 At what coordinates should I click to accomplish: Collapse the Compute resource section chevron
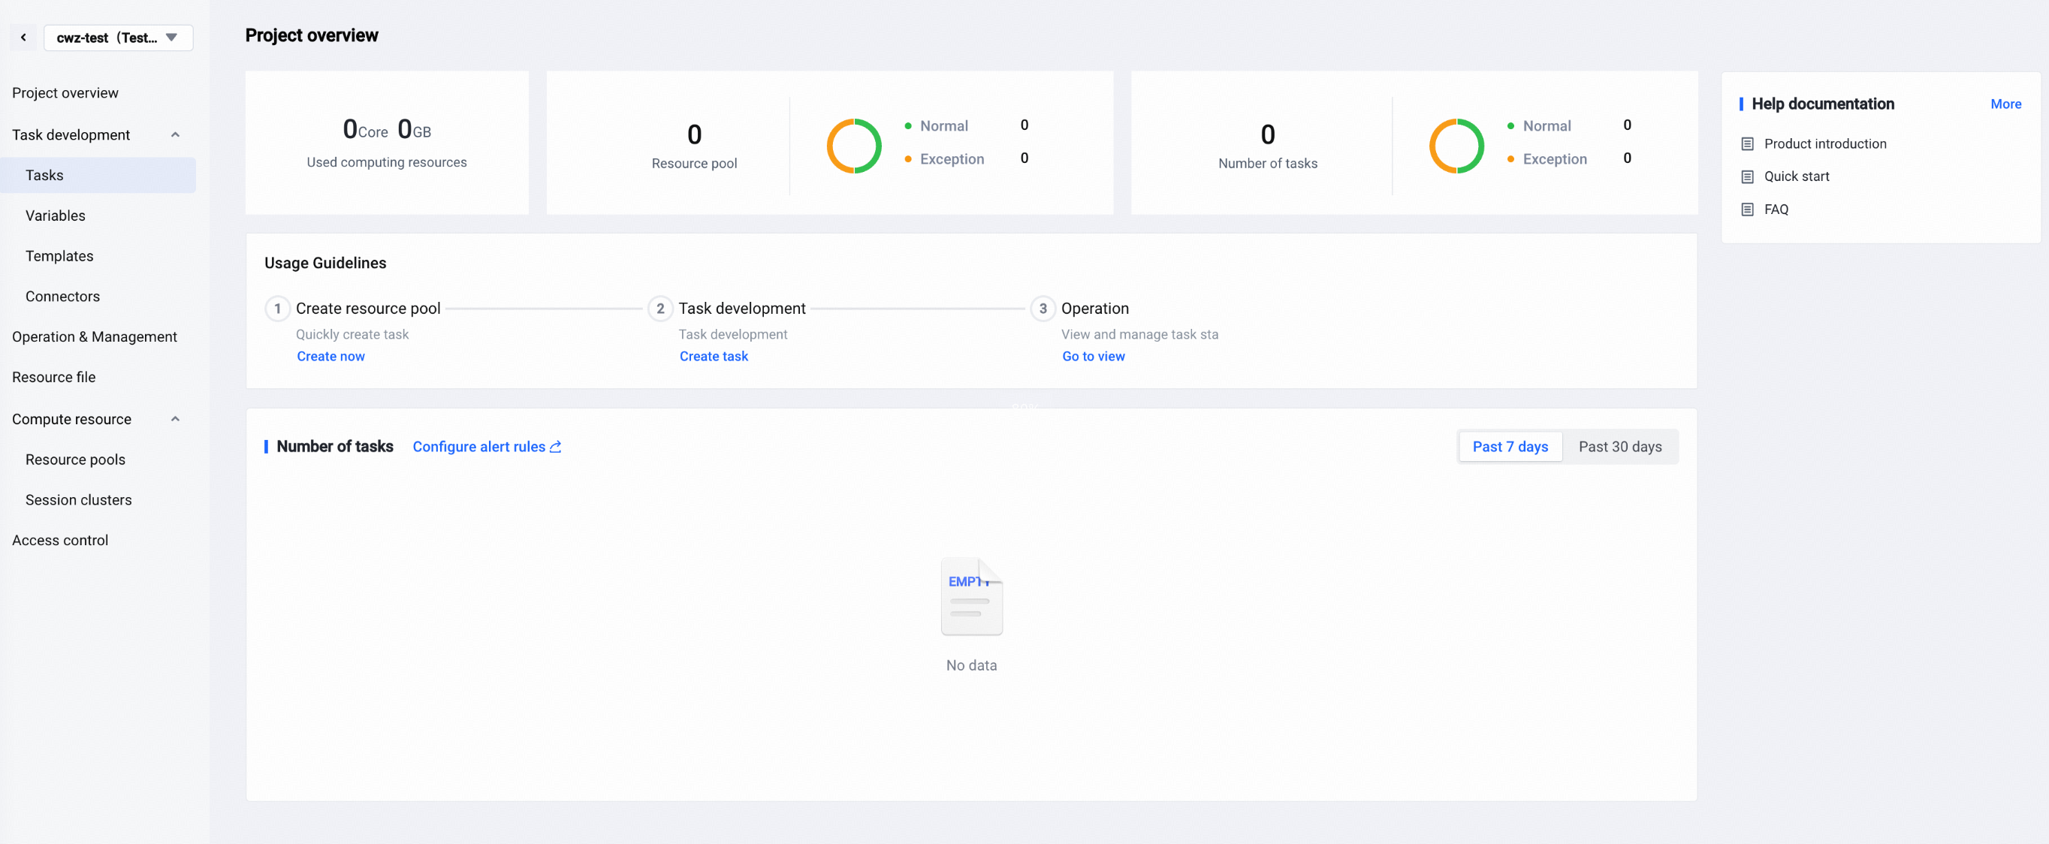pos(175,419)
